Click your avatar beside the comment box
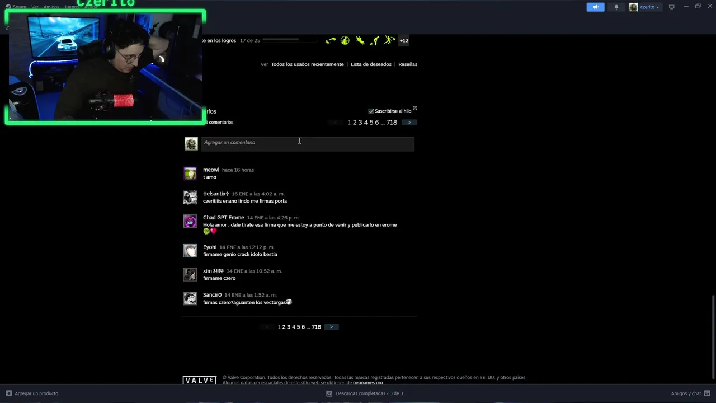The height and width of the screenshot is (403, 716). [x=191, y=144]
